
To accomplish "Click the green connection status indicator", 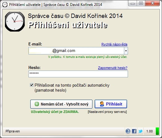I will (x=157, y=131).
